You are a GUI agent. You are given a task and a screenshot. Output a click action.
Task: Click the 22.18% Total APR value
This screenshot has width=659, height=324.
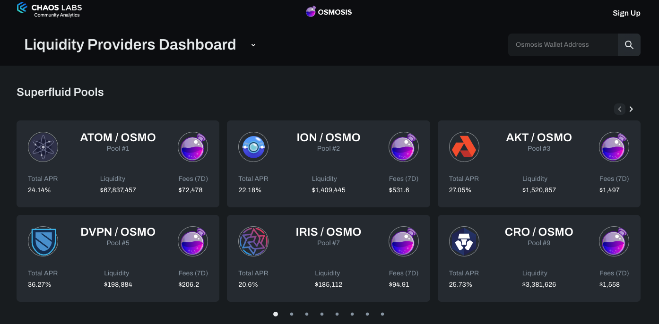tap(250, 190)
